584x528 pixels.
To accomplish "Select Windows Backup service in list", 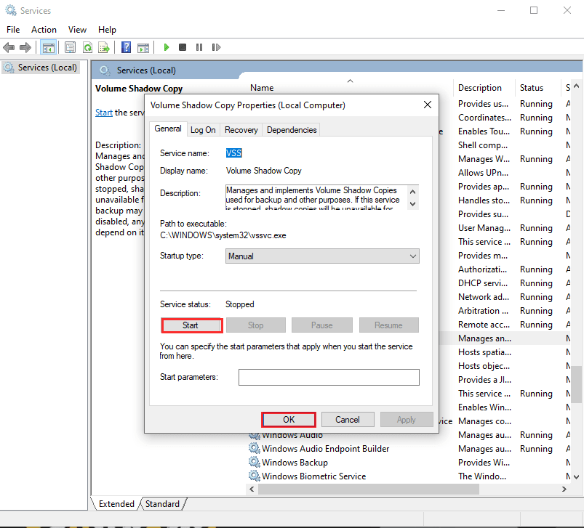I will [295, 463].
